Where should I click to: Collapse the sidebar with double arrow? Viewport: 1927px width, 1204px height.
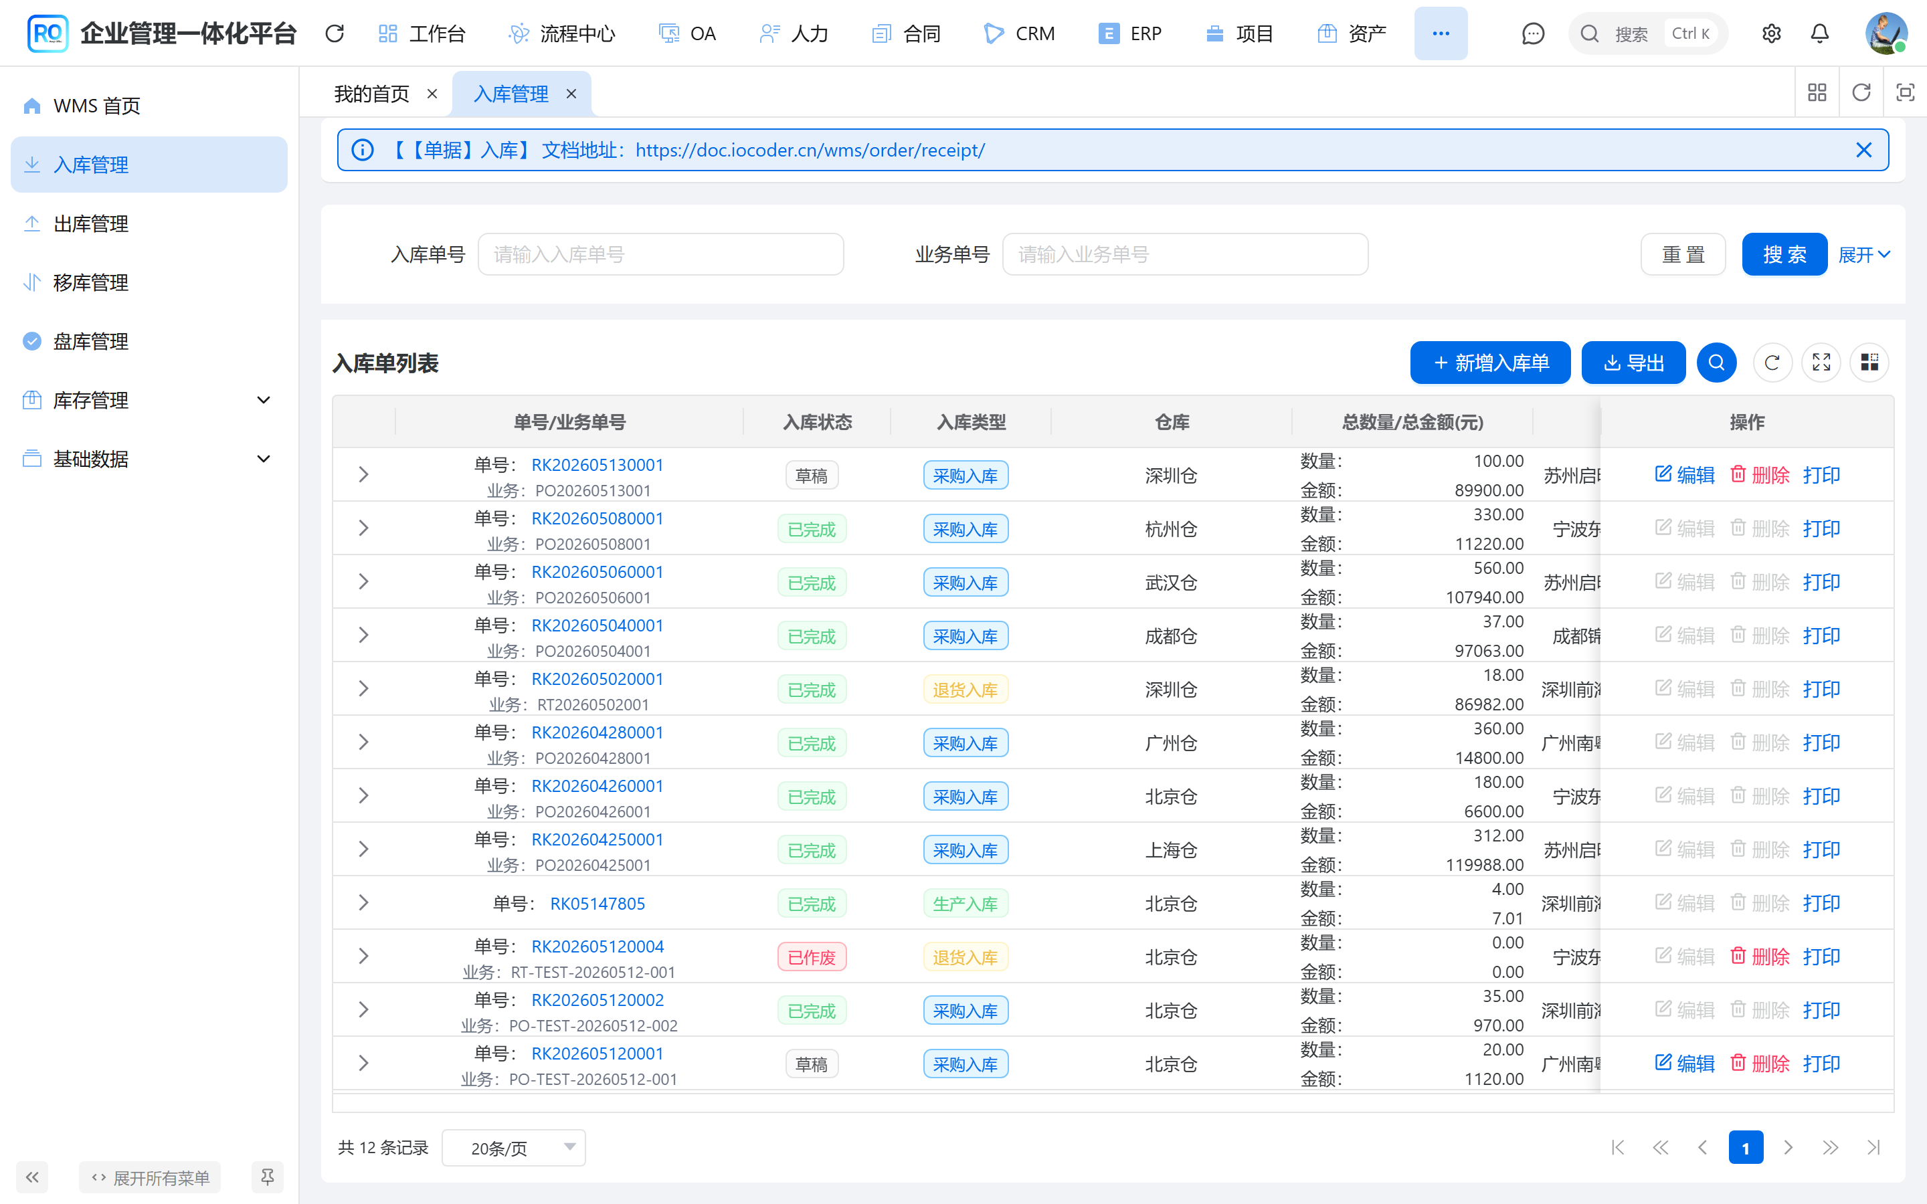pos(32,1177)
